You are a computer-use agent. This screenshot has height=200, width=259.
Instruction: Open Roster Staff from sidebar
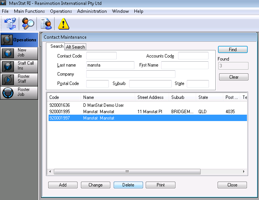[19, 79]
